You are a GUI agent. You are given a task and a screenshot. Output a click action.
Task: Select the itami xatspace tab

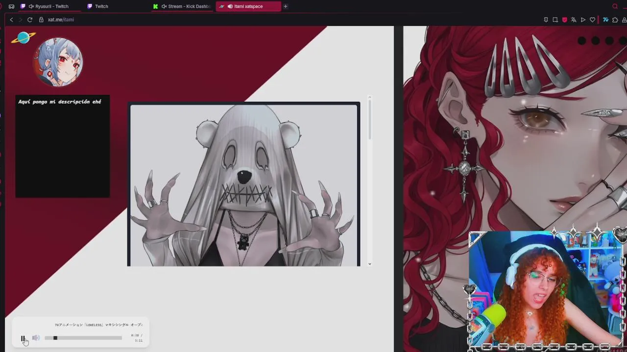point(249,6)
